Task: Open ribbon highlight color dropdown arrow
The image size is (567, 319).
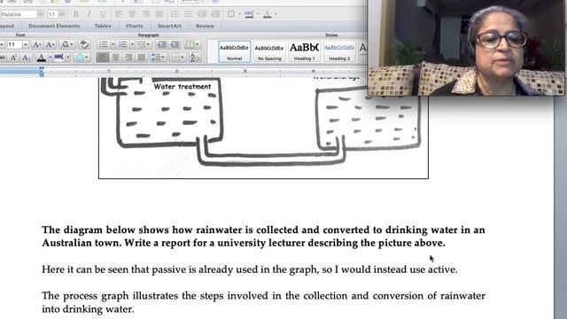Action: click(67, 57)
